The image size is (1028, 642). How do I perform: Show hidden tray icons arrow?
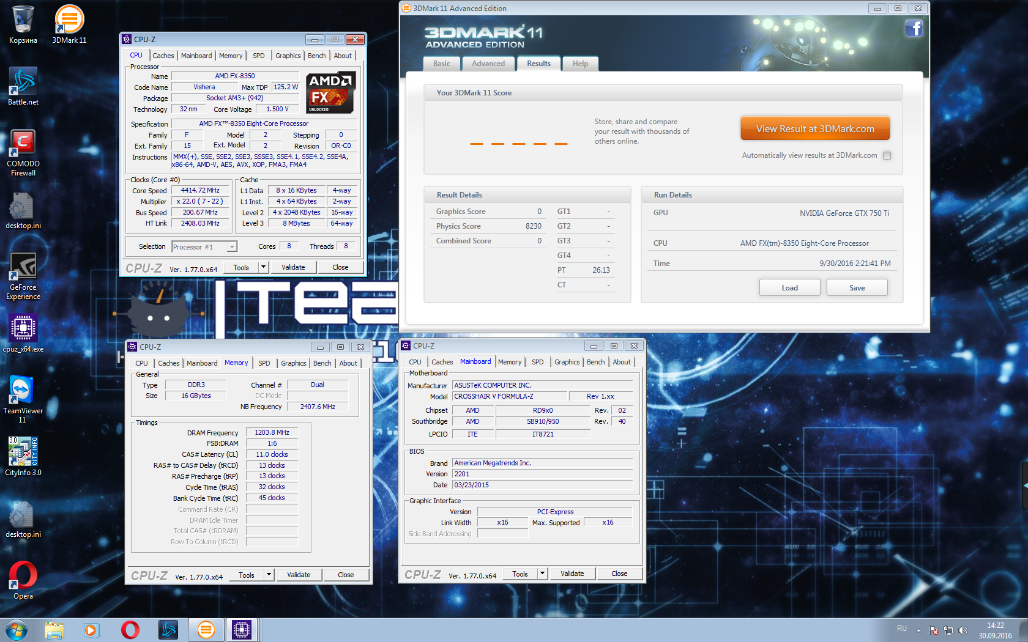918,630
